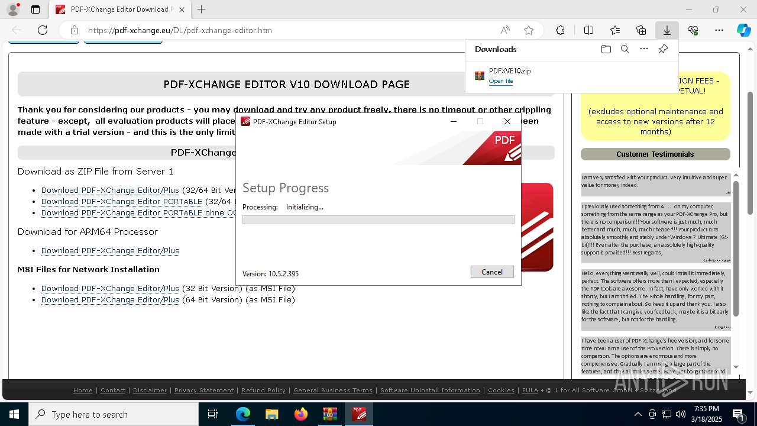The image size is (757, 426).
Task: Download ARM64 PDF-XChange Editor/Plus link
Action: tap(110, 250)
